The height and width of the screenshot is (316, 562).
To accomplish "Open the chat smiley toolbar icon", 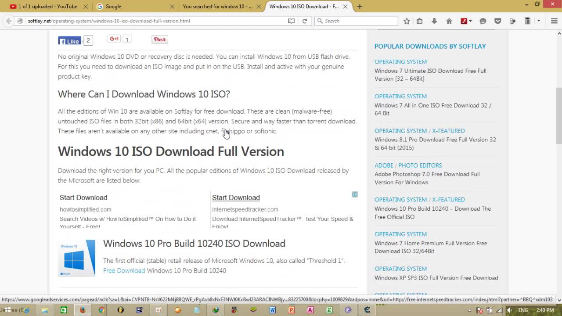I will [x=483, y=21].
